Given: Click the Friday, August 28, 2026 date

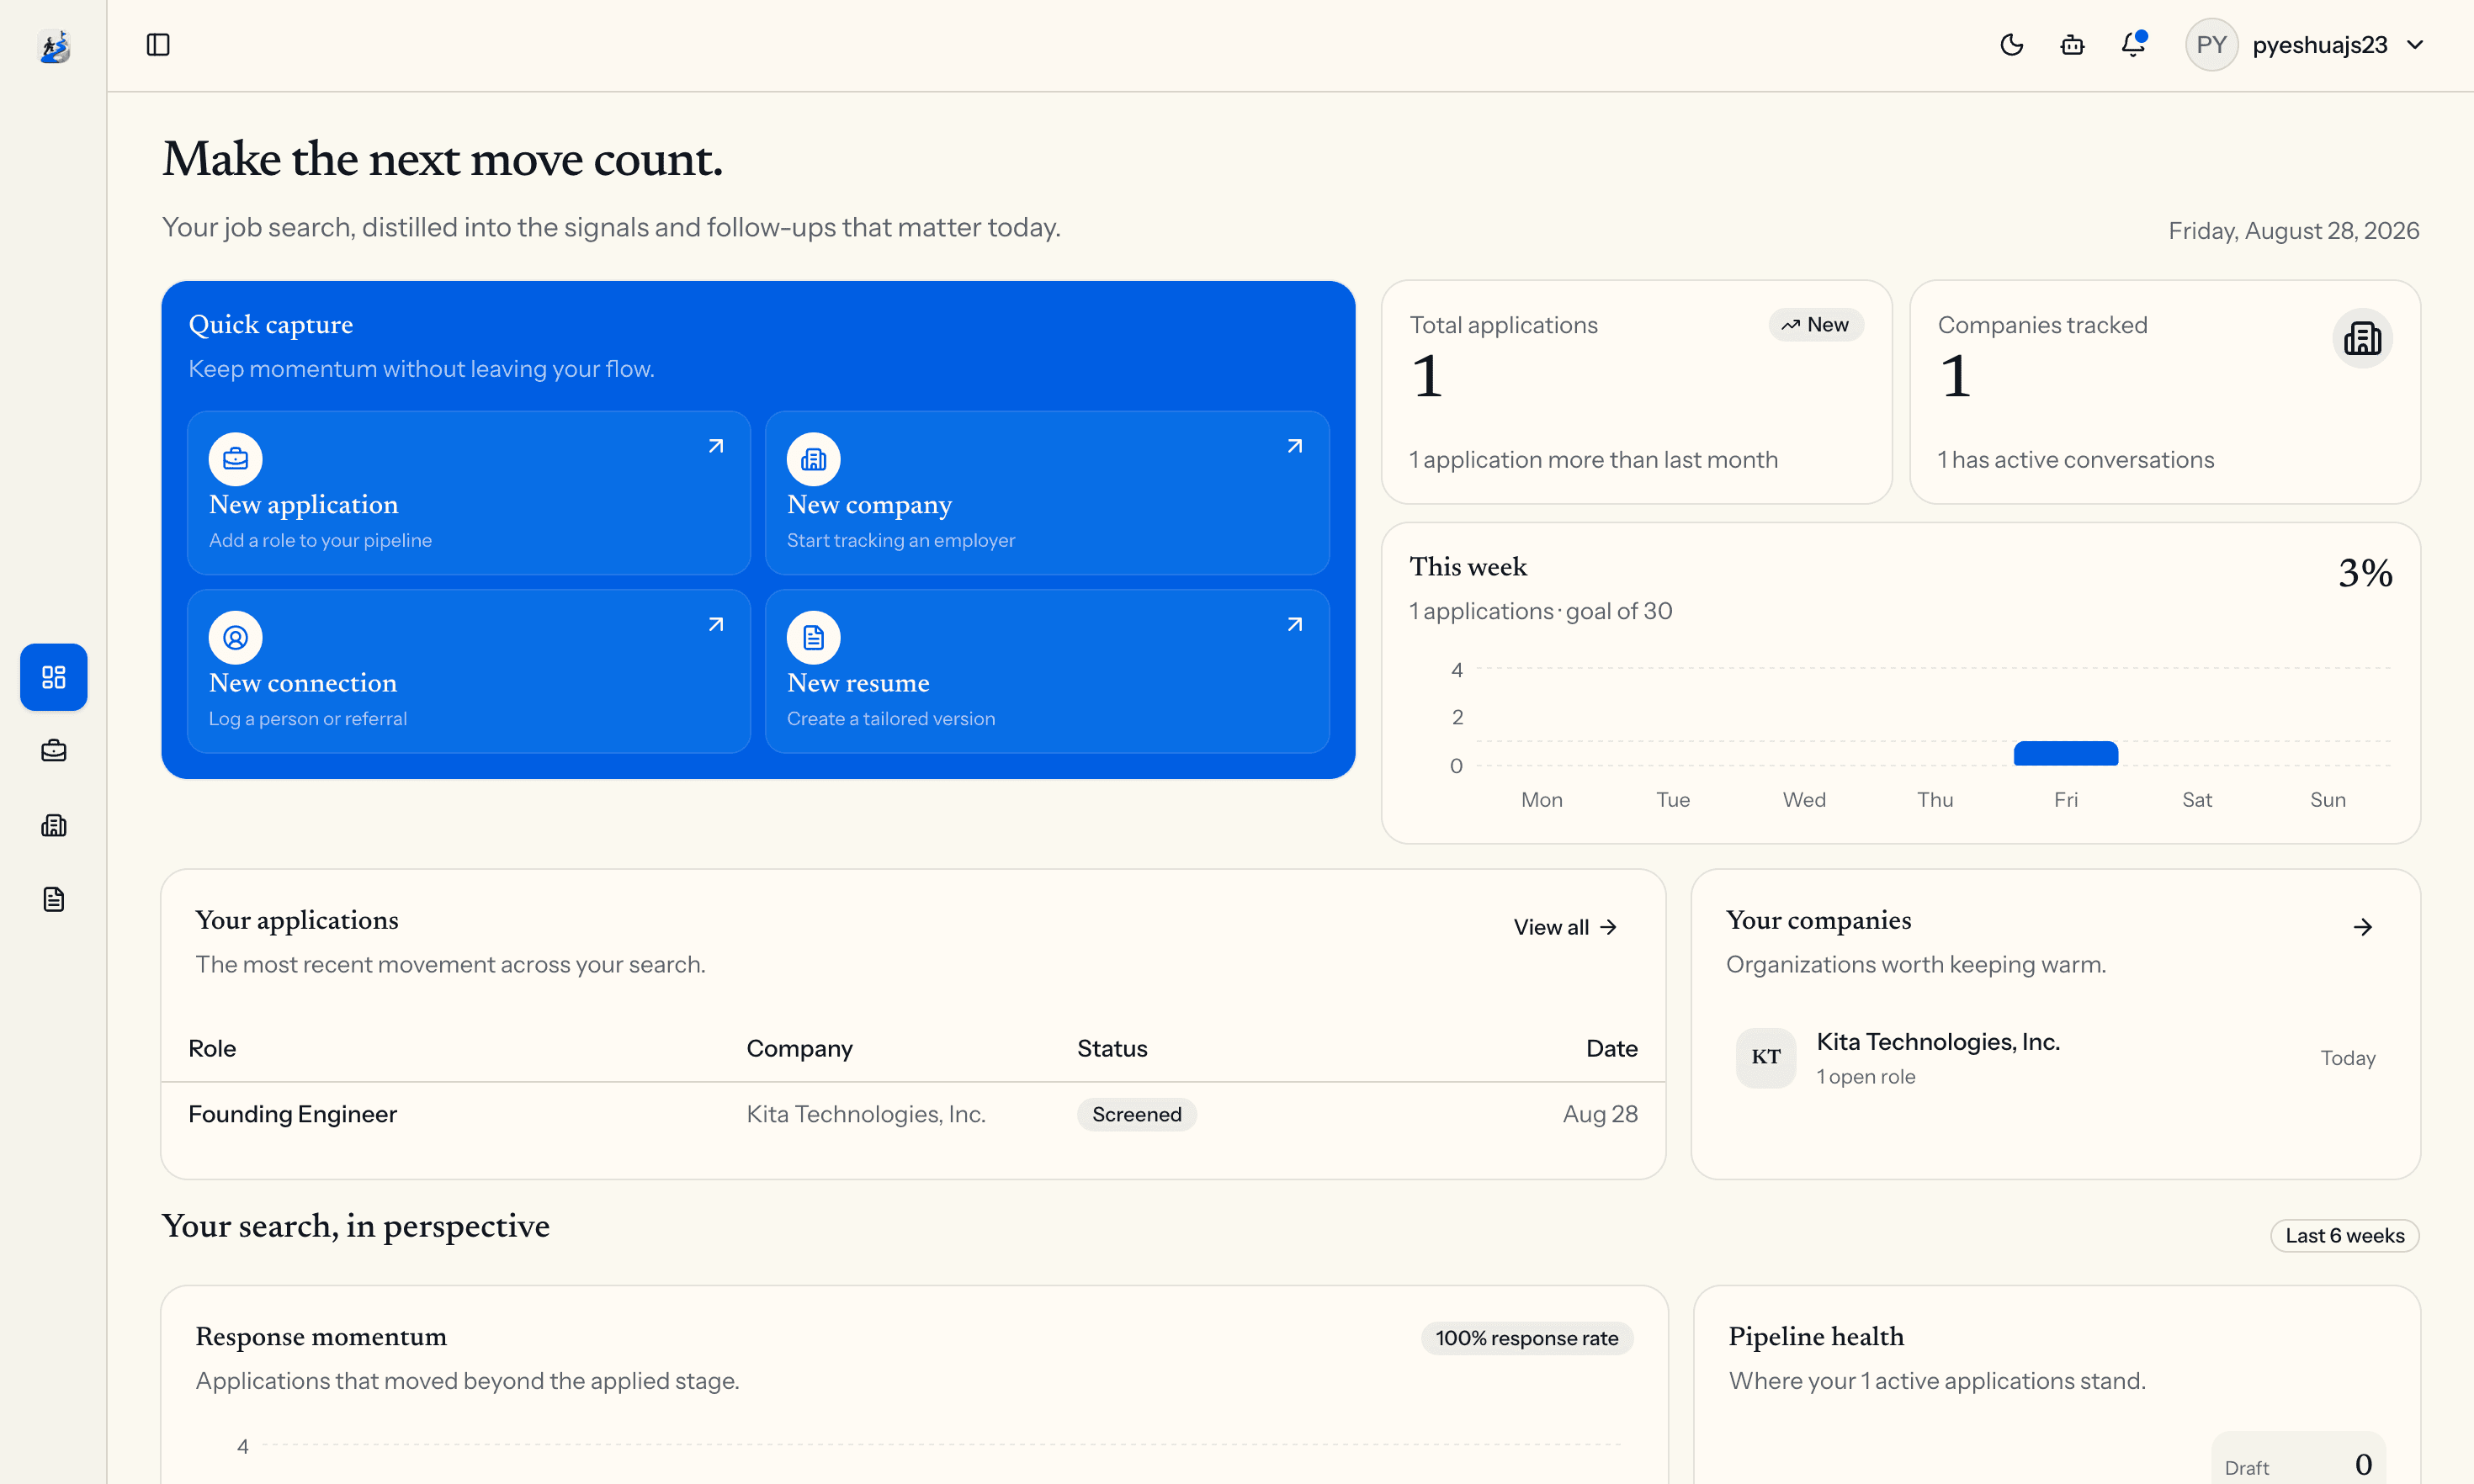Looking at the screenshot, I should coord(2293,231).
